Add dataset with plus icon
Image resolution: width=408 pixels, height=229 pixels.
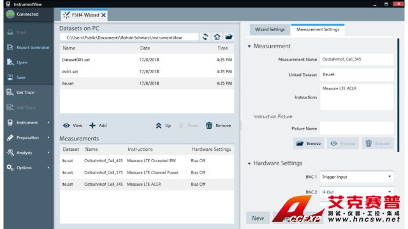click(x=92, y=126)
